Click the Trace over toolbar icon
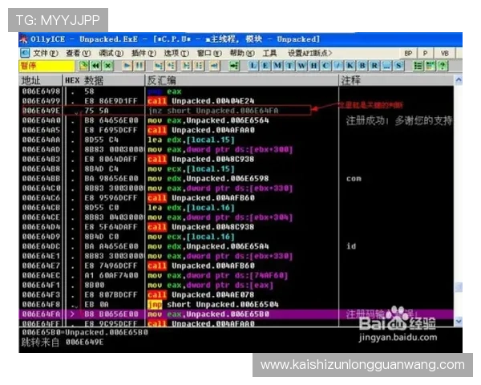The height and width of the screenshot is (385, 481). (x=199, y=66)
